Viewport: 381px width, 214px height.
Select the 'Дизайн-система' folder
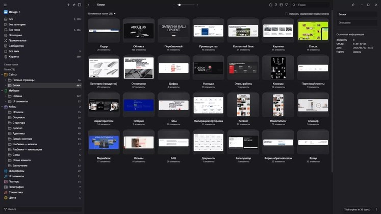22,139
